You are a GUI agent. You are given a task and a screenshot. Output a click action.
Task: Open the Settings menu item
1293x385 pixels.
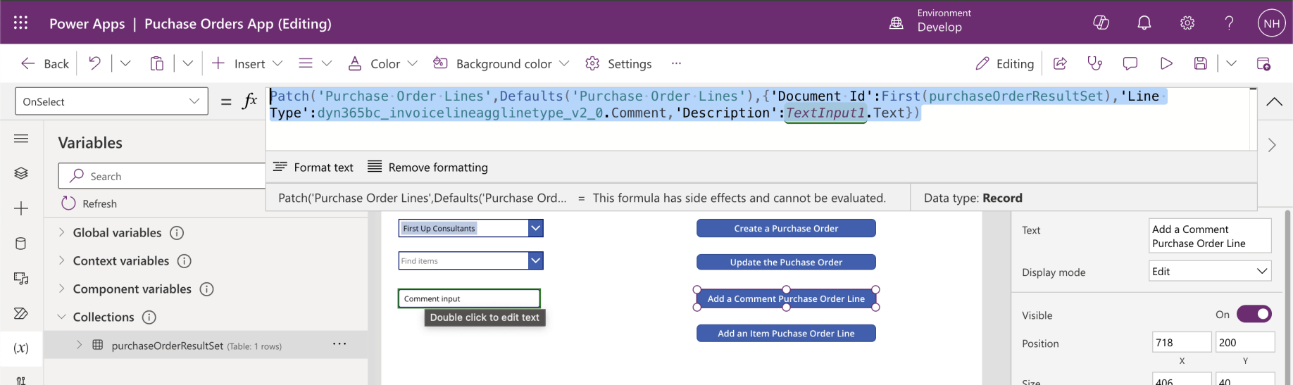pos(618,63)
